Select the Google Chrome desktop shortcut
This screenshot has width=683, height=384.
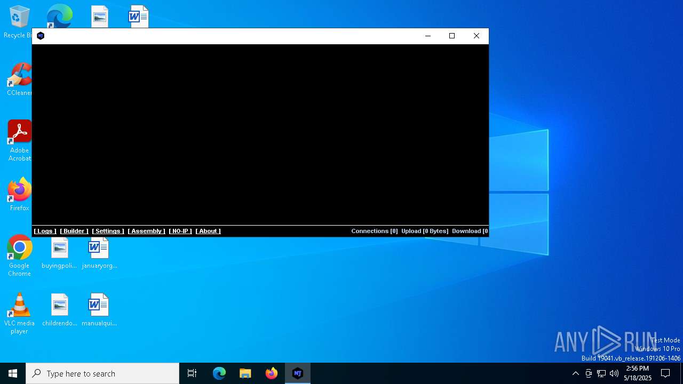[19, 256]
